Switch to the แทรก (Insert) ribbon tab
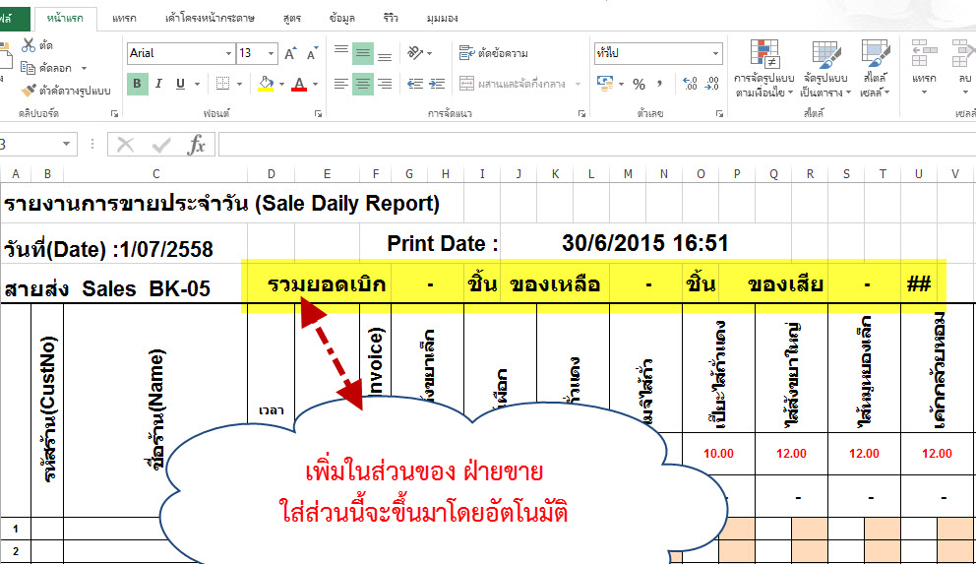 click(x=124, y=18)
